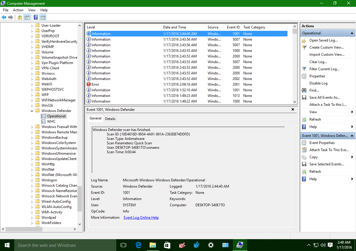Collapse the Operational section in the Actions pane
Viewport: 356px width, 251px height.
352,33
